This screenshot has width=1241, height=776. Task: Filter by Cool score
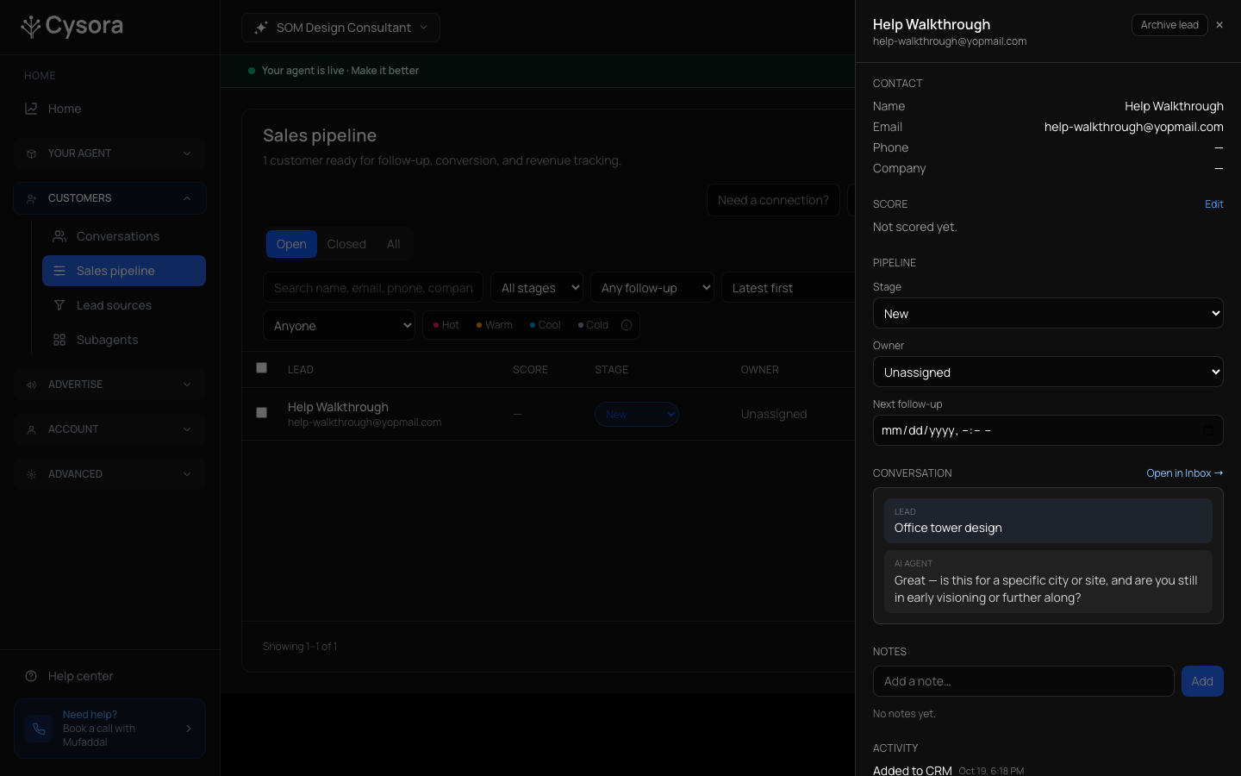(546, 325)
